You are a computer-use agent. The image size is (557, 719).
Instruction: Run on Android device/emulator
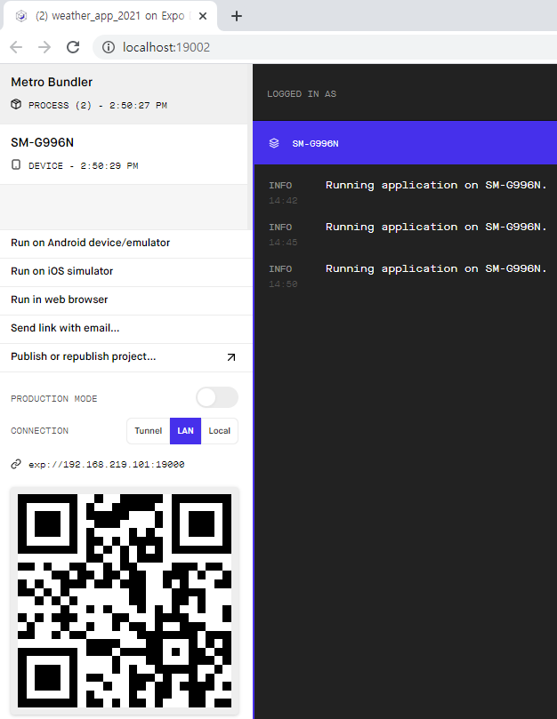coord(126,243)
